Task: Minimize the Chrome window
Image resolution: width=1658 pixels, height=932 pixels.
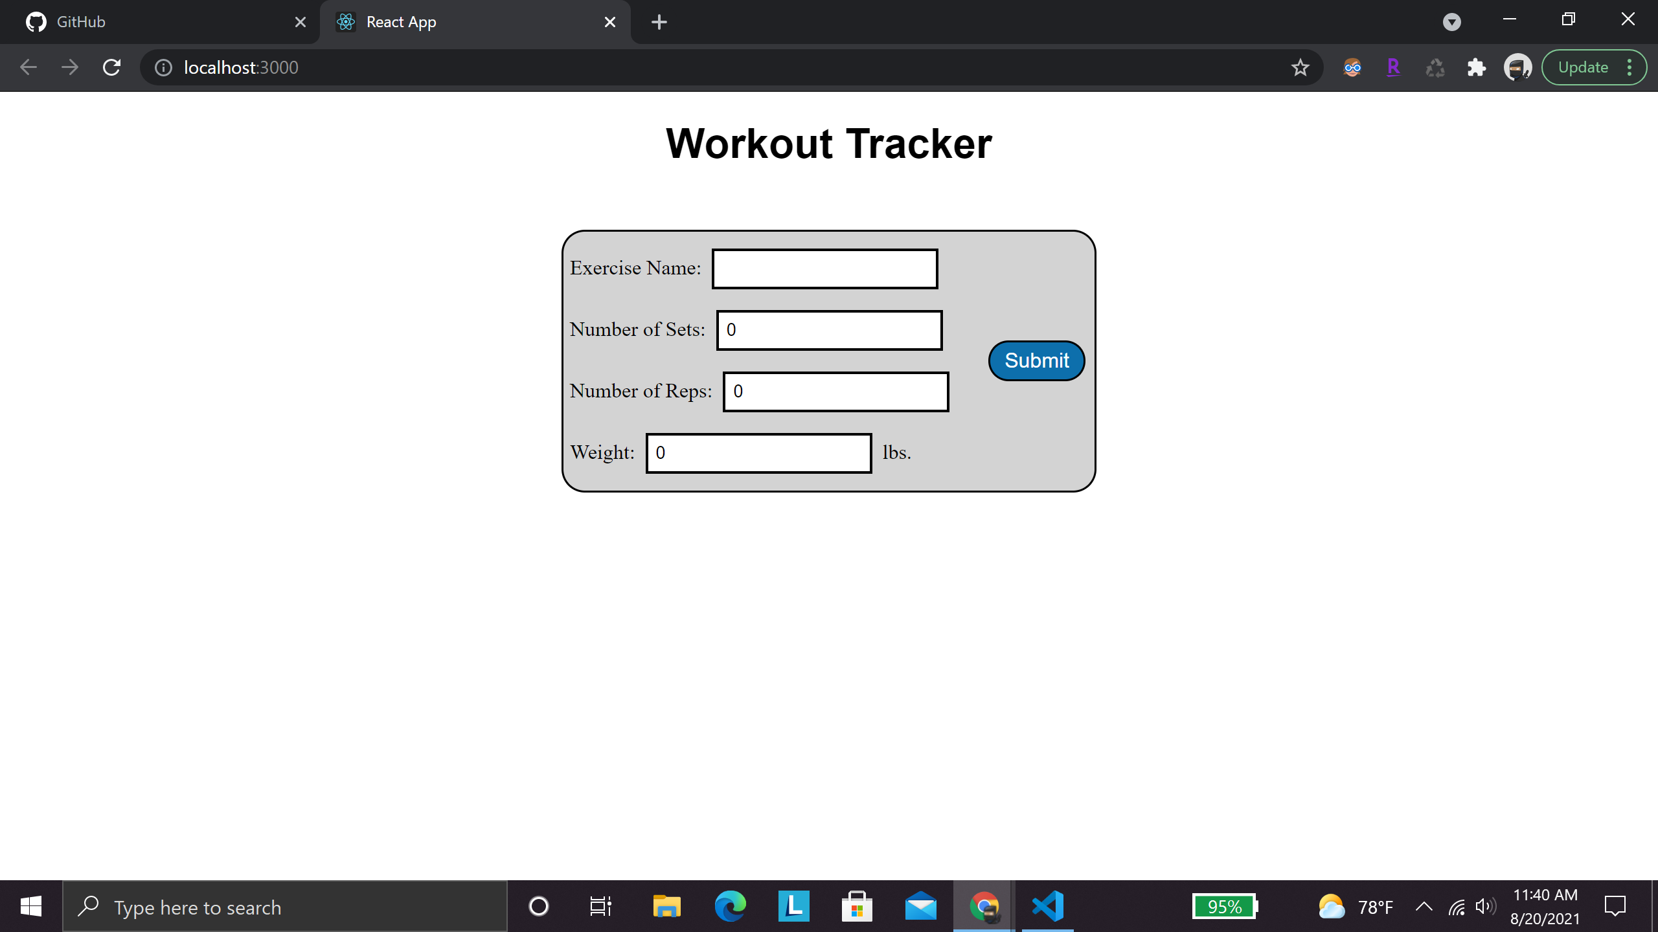Action: tap(1510, 19)
